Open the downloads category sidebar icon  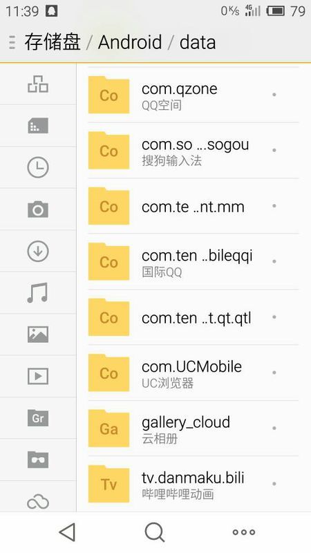click(38, 251)
